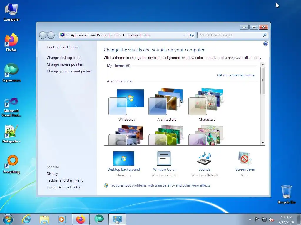Click the Control Panel taskbar button
Viewport: 301px width, 225px height.
coord(117,219)
